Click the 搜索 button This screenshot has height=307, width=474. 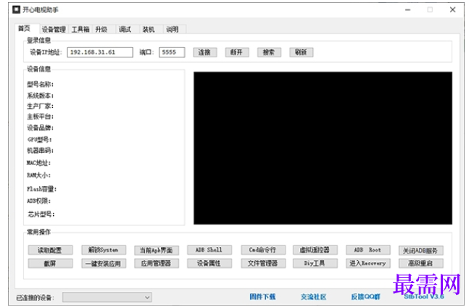coord(269,52)
